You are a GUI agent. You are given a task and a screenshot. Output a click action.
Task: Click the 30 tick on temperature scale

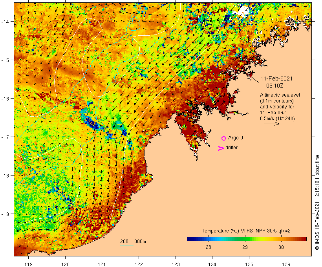tap(281, 247)
